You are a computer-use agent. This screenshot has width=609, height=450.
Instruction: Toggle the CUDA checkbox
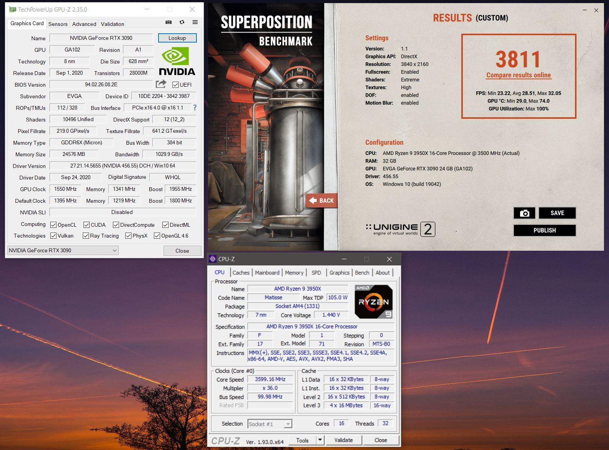click(x=87, y=225)
